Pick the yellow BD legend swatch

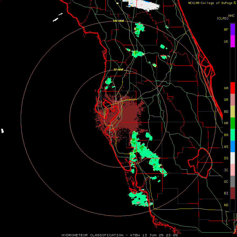[x=233, y=111]
